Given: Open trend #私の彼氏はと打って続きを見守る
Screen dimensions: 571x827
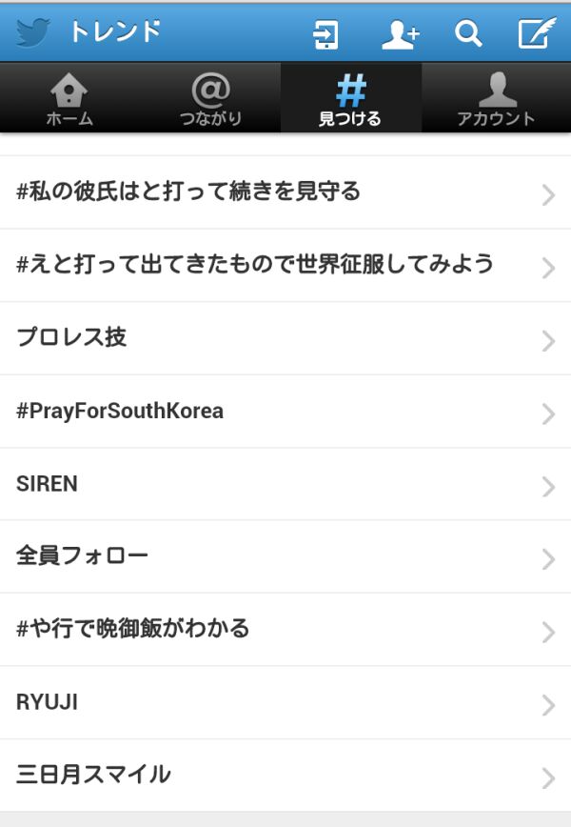Looking at the screenshot, I should (285, 192).
